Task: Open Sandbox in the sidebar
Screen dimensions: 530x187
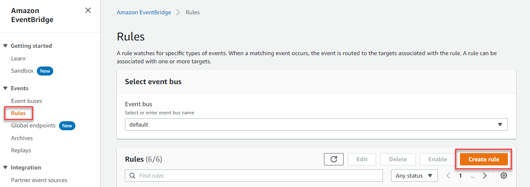Action: pyautogui.click(x=22, y=71)
